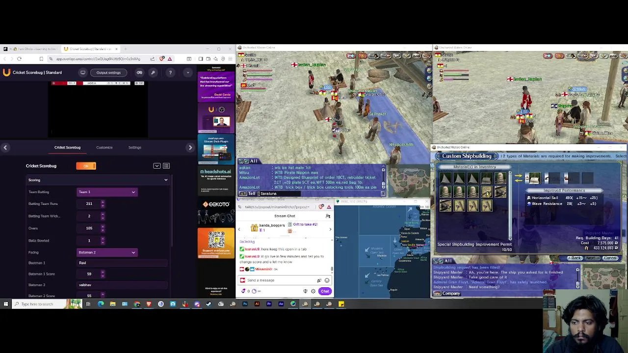This screenshot has height=353, width=628.
Task: Open the preview monitor icon in Cricket Scorebug header
Action: [x=83, y=73]
